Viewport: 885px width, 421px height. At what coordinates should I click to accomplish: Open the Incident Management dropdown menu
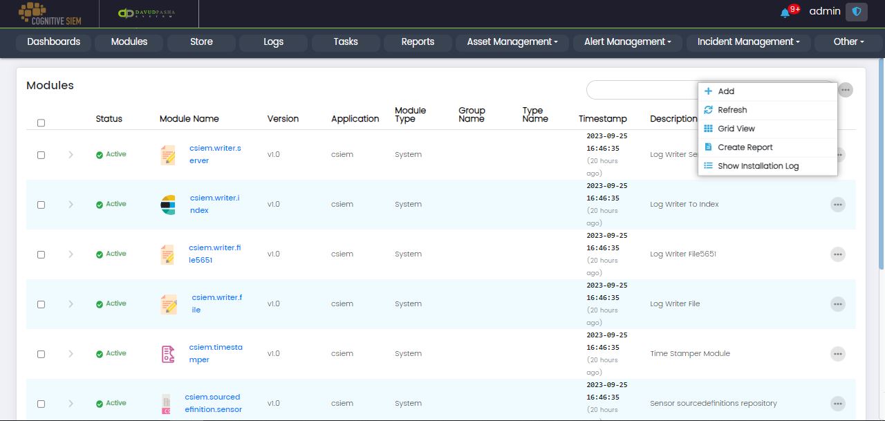point(748,42)
